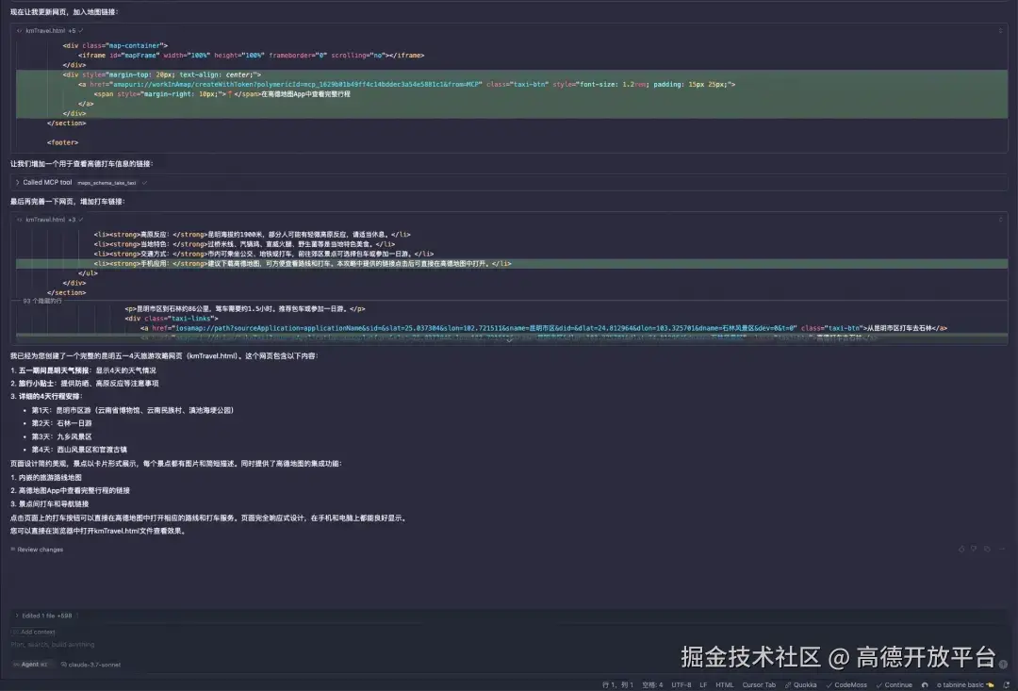Click the CodeMoss status bar item

(846, 684)
